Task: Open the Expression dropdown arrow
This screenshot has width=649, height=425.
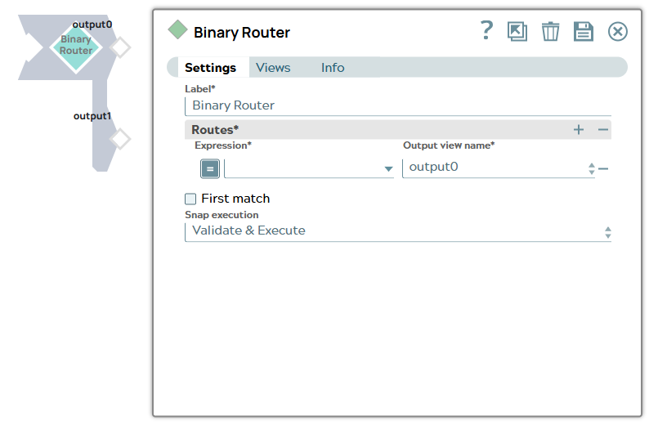Action: [388, 169]
